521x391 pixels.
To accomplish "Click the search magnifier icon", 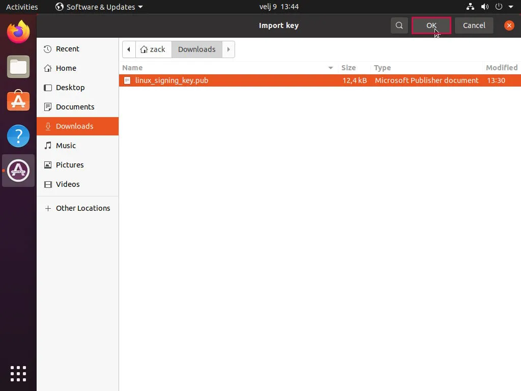I will pyautogui.click(x=399, y=25).
